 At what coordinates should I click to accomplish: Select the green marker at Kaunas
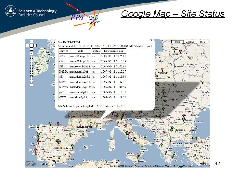coord(175,50)
